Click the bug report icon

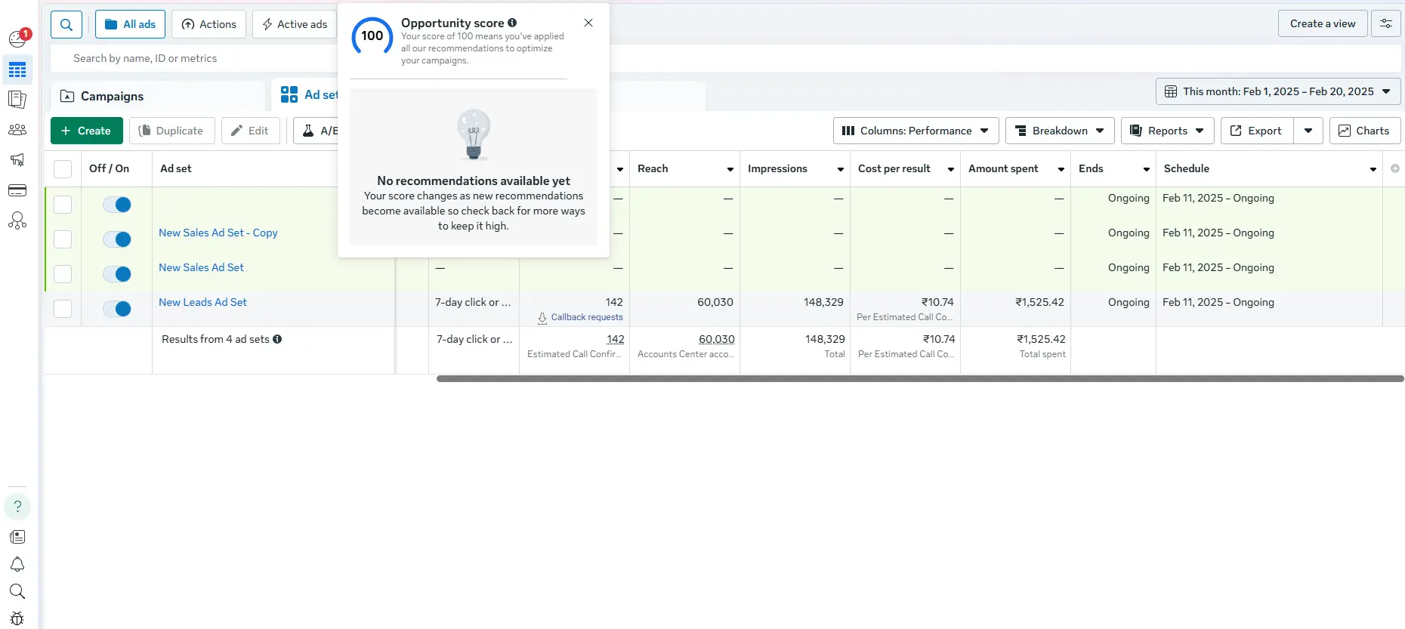tap(17, 618)
